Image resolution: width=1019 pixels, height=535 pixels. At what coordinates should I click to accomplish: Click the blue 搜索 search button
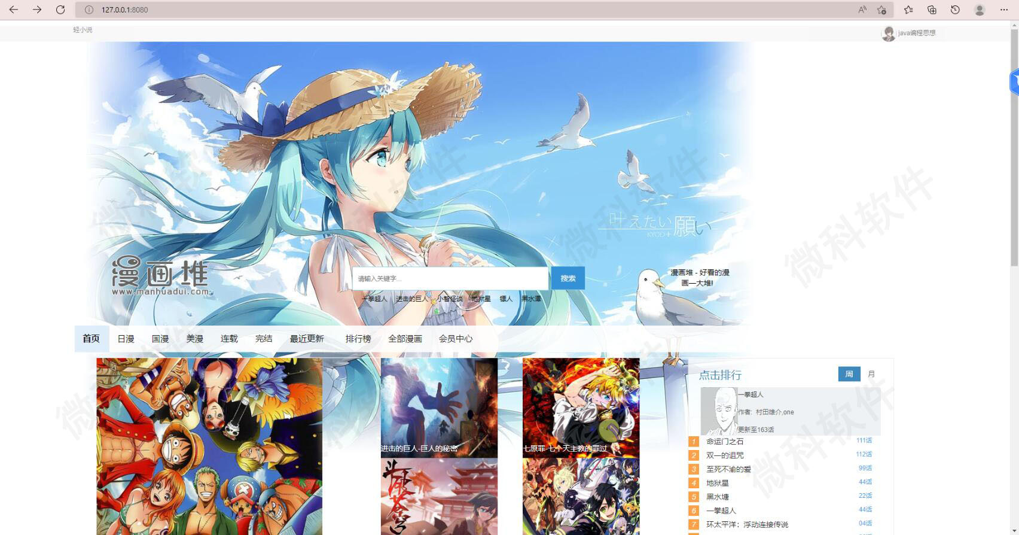coord(568,278)
